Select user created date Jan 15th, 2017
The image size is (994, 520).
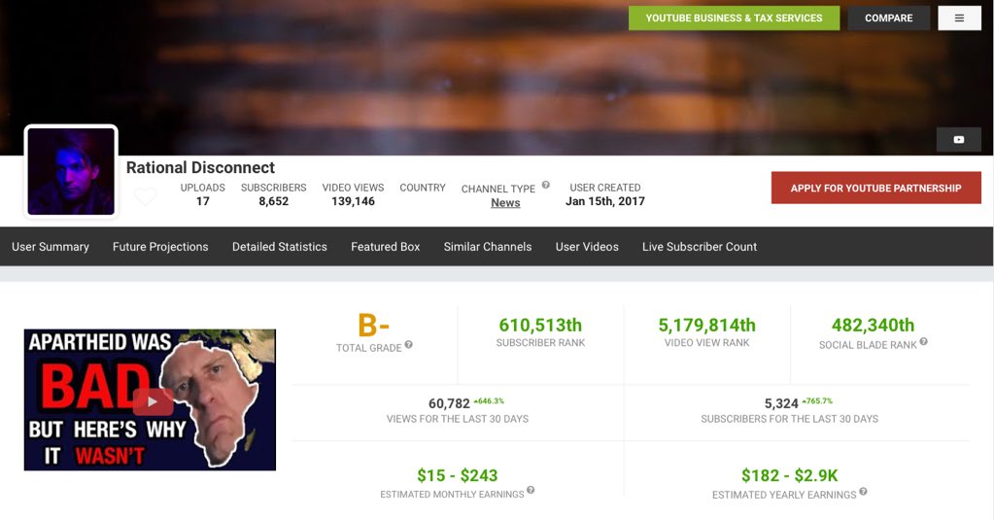tap(604, 201)
